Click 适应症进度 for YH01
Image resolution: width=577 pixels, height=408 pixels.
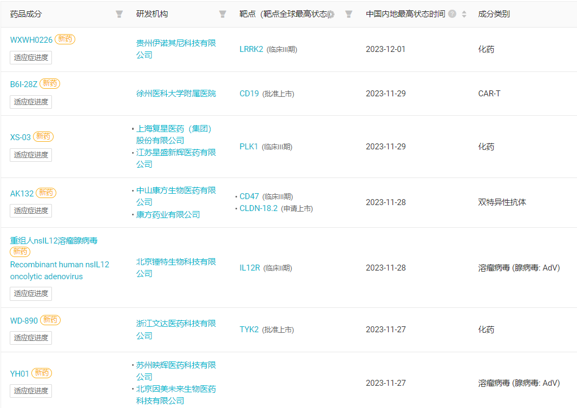click(31, 391)
